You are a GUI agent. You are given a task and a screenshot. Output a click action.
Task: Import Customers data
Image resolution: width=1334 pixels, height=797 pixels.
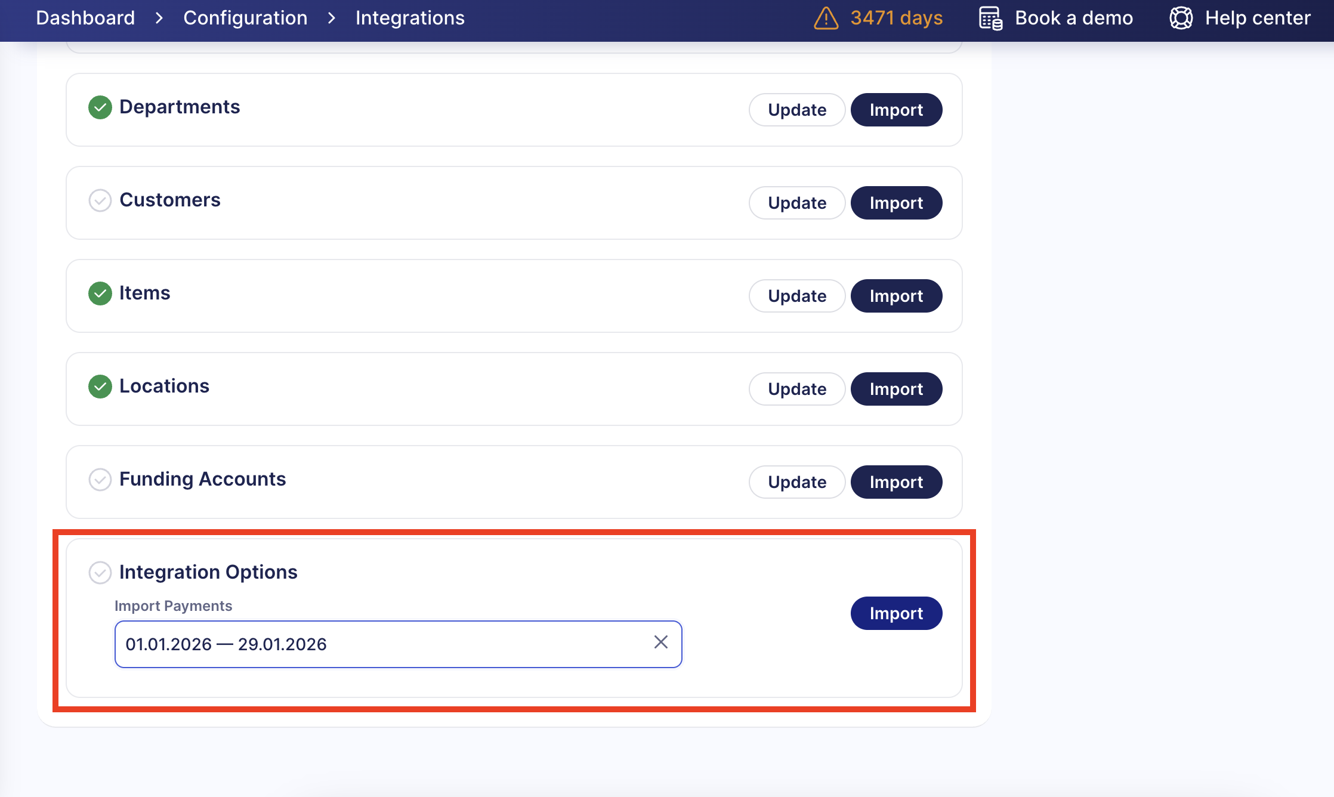pyautogui.click(x=896, y=203)
